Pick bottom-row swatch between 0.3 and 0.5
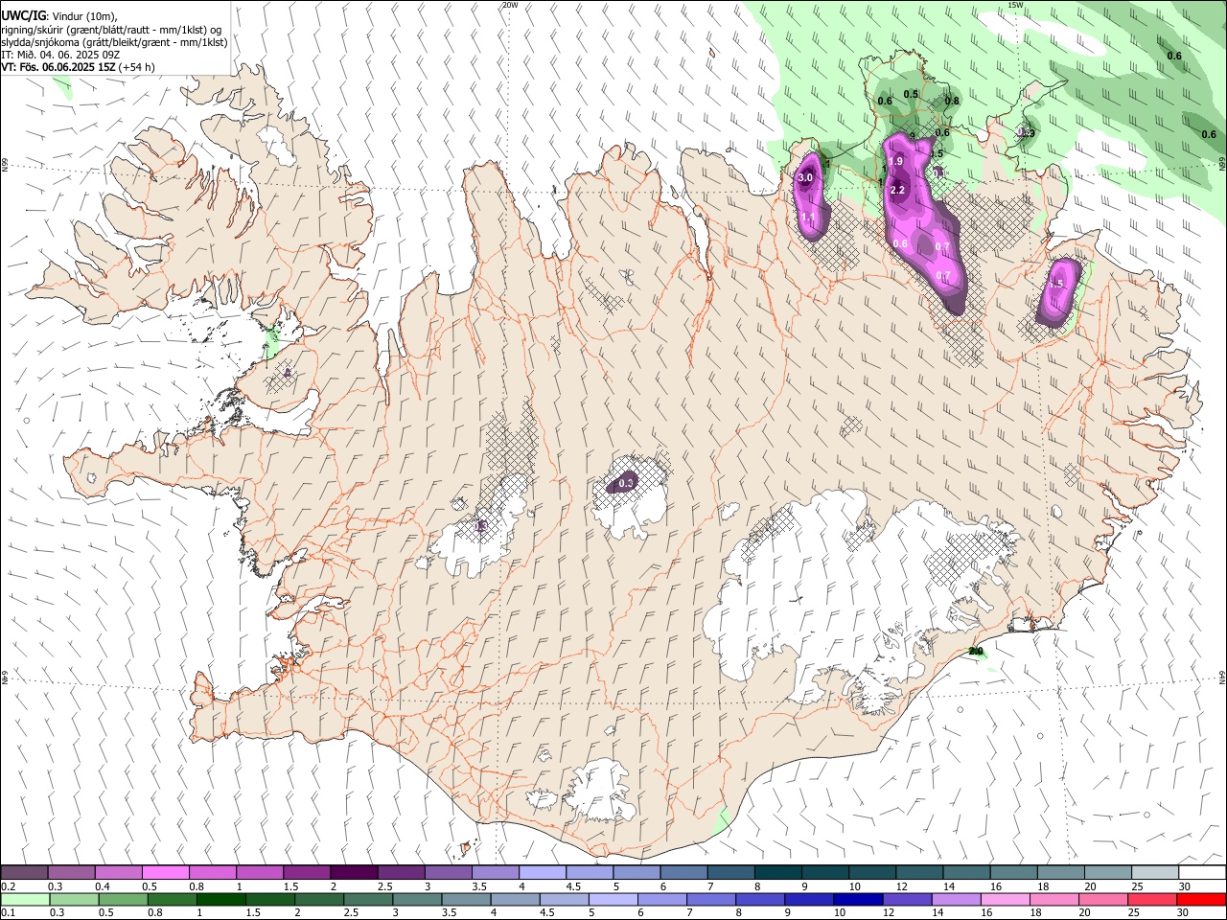Viewport: 1227px width, 920px height. coord(75,899)
